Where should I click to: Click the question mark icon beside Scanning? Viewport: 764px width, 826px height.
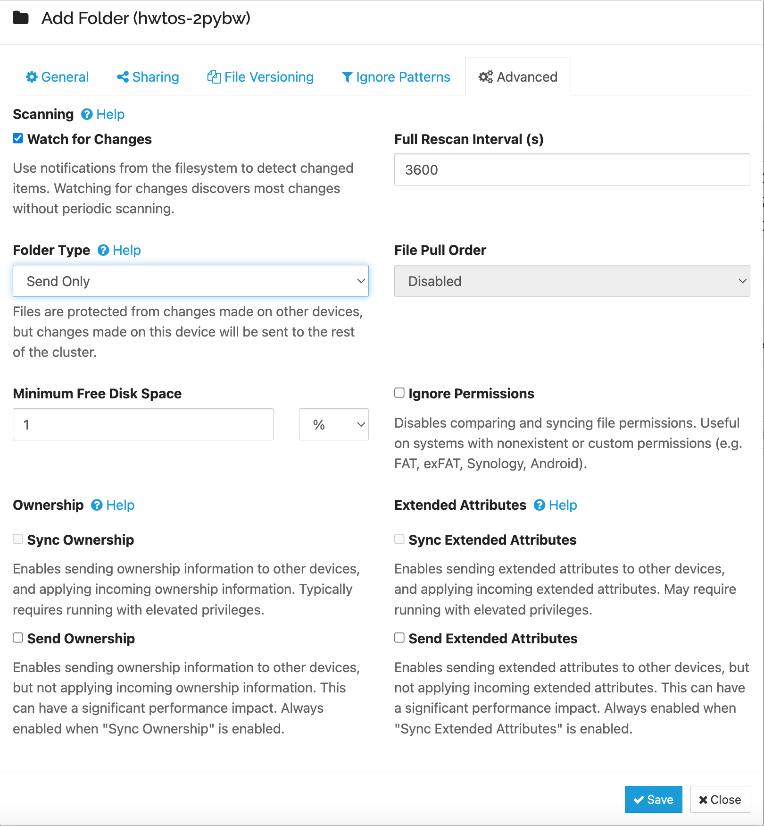pyautogui.click(x=87, y=114)
